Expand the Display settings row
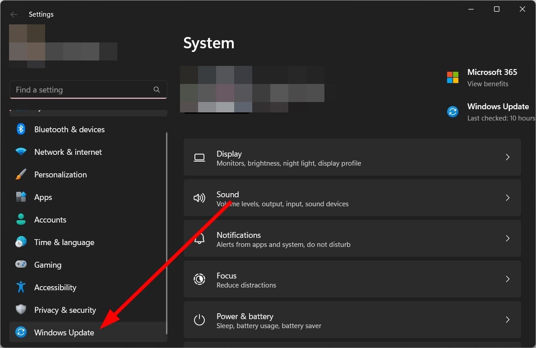Screen dimensions: 536x348 pyautogui.click(x=508, y=157)
